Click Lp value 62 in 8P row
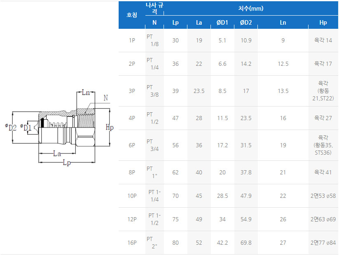339x255 pixels. click(x=175, y=172)
